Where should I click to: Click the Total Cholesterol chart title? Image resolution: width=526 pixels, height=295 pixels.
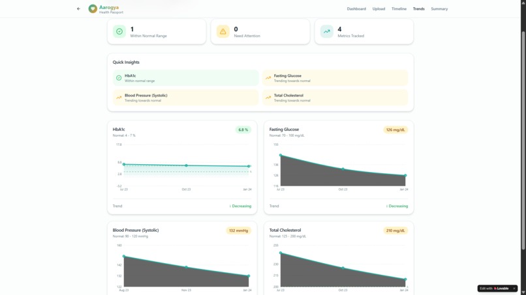tap(285, 231)
